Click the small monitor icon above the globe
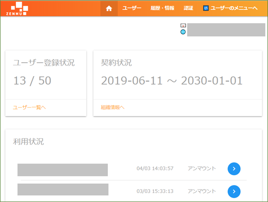 [x=183, y=25]
